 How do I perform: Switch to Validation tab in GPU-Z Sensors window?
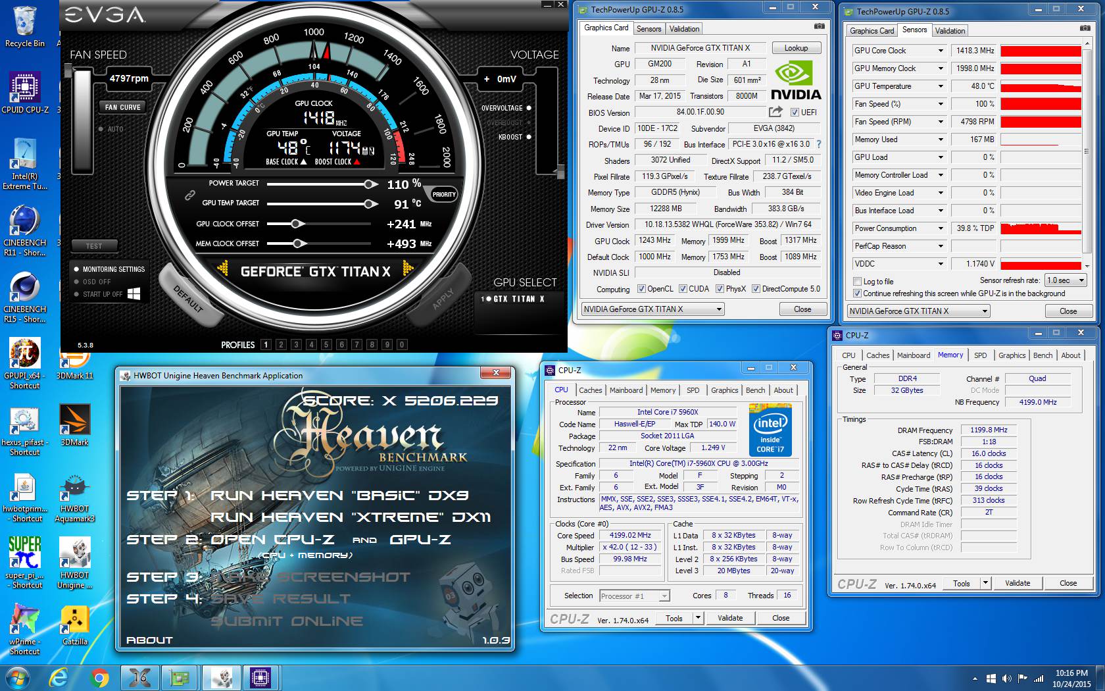pos(950,31)
